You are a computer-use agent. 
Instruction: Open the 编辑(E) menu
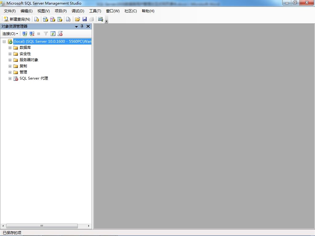tap(26, 11)
